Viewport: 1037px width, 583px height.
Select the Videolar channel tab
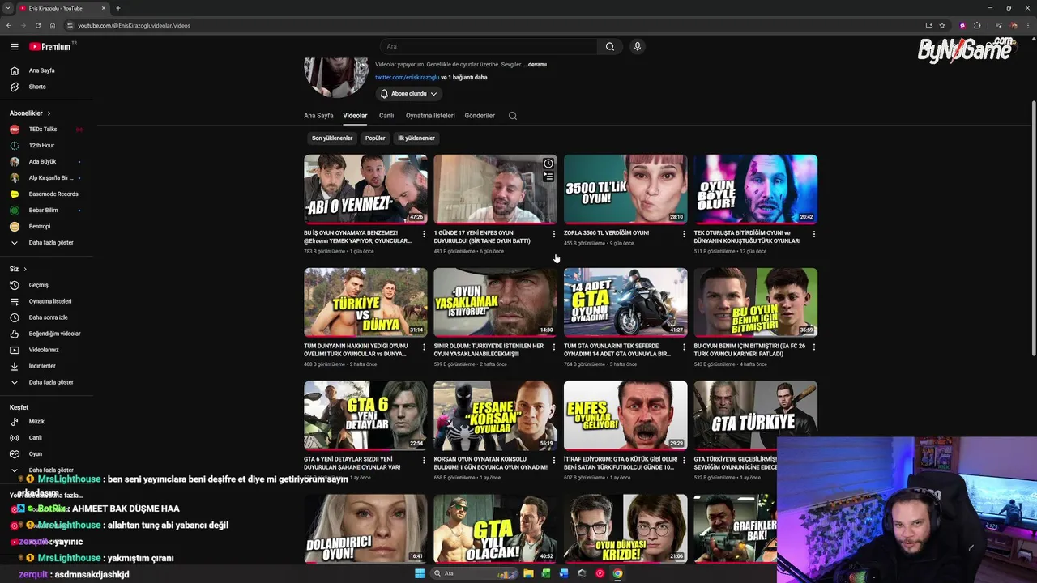tap(355, 116)
